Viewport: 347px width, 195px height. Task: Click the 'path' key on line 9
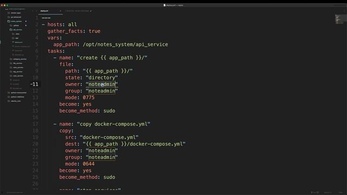click(71, 71)
